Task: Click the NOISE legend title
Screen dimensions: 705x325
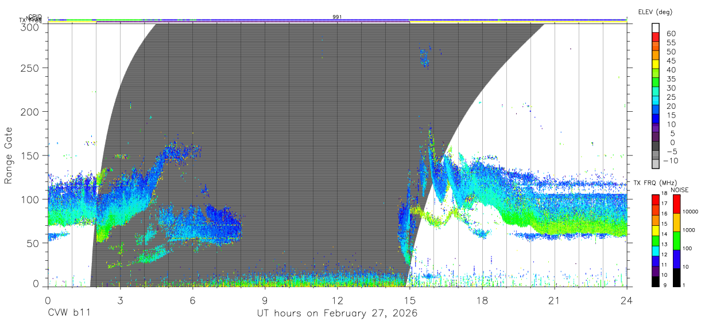Action: point(680,189)
